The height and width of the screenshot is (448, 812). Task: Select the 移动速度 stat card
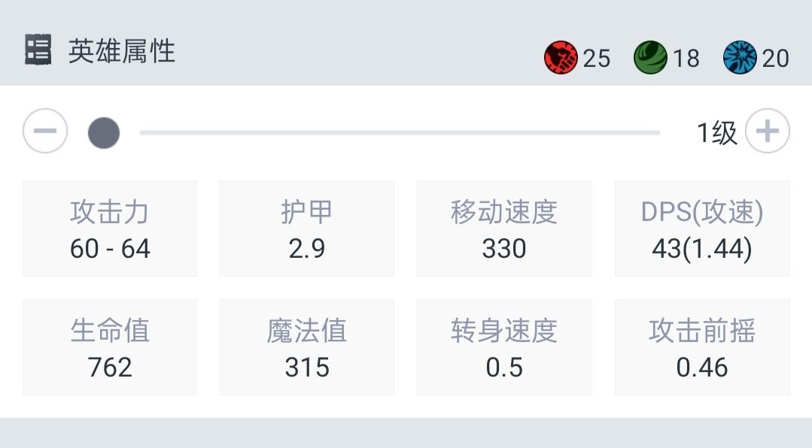tap(504, 229)
